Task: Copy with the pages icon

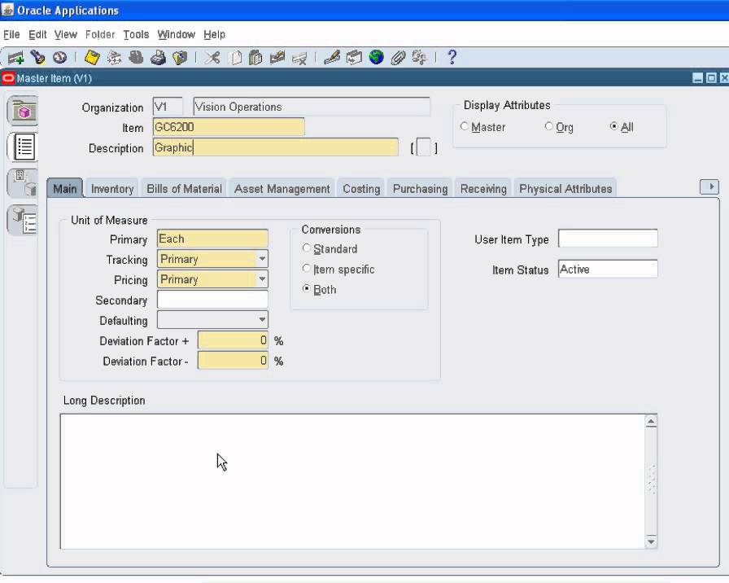Action: coord(236,58)
